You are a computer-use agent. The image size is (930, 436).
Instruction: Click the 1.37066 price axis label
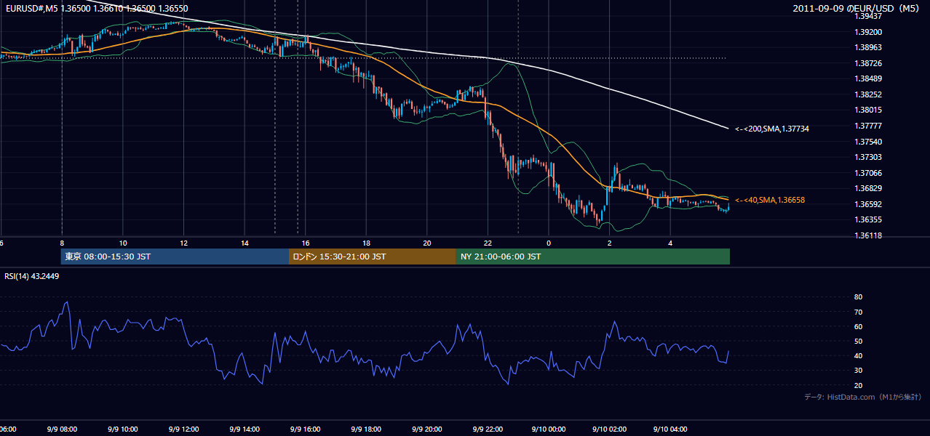[x=868, y=173]
